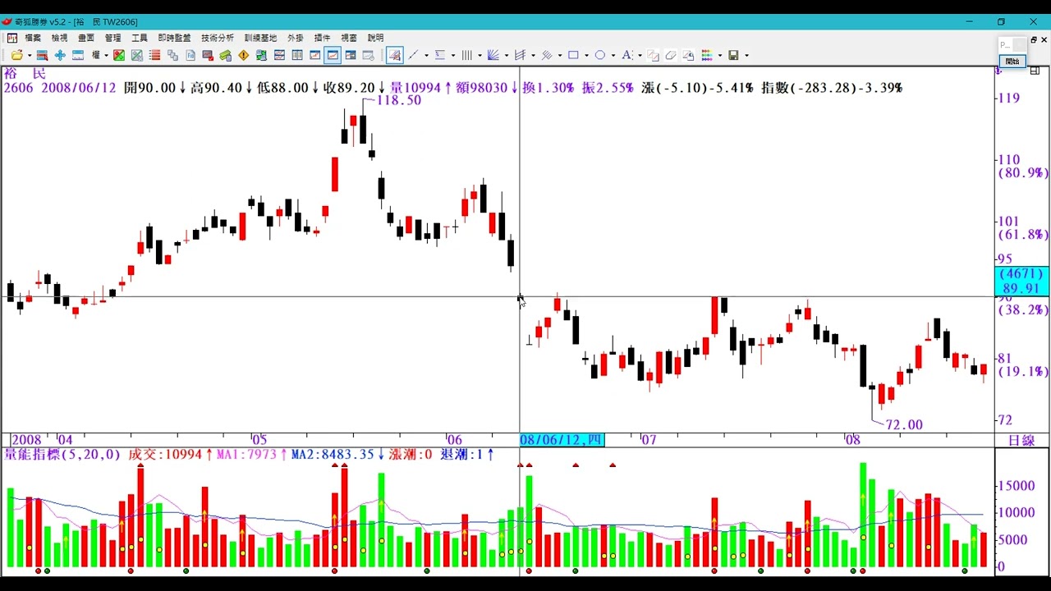Screen dimensions: 1051x591
Task: Open the 說明 menu
Action: 375,38
